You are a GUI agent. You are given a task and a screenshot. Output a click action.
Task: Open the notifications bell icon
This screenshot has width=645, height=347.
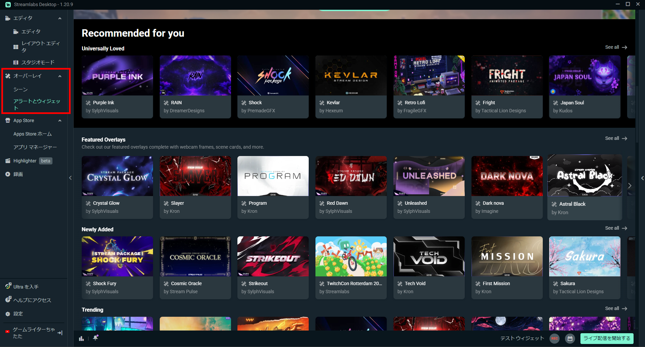[96, 338]
